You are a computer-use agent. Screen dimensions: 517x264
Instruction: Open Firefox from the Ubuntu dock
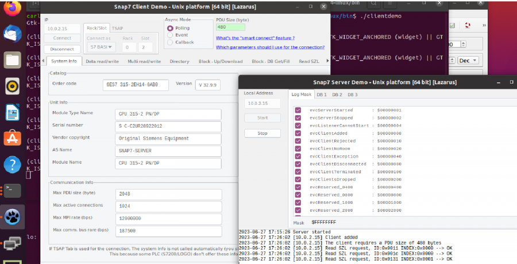13,8
